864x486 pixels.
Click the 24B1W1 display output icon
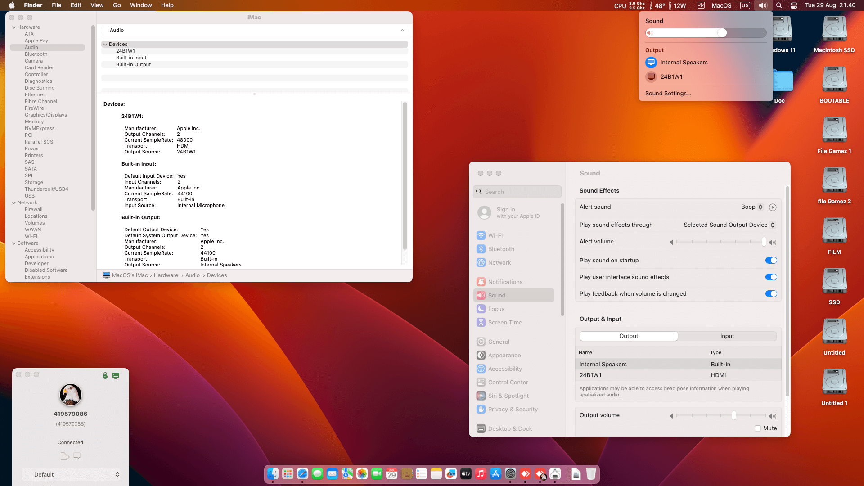[651, 77]
